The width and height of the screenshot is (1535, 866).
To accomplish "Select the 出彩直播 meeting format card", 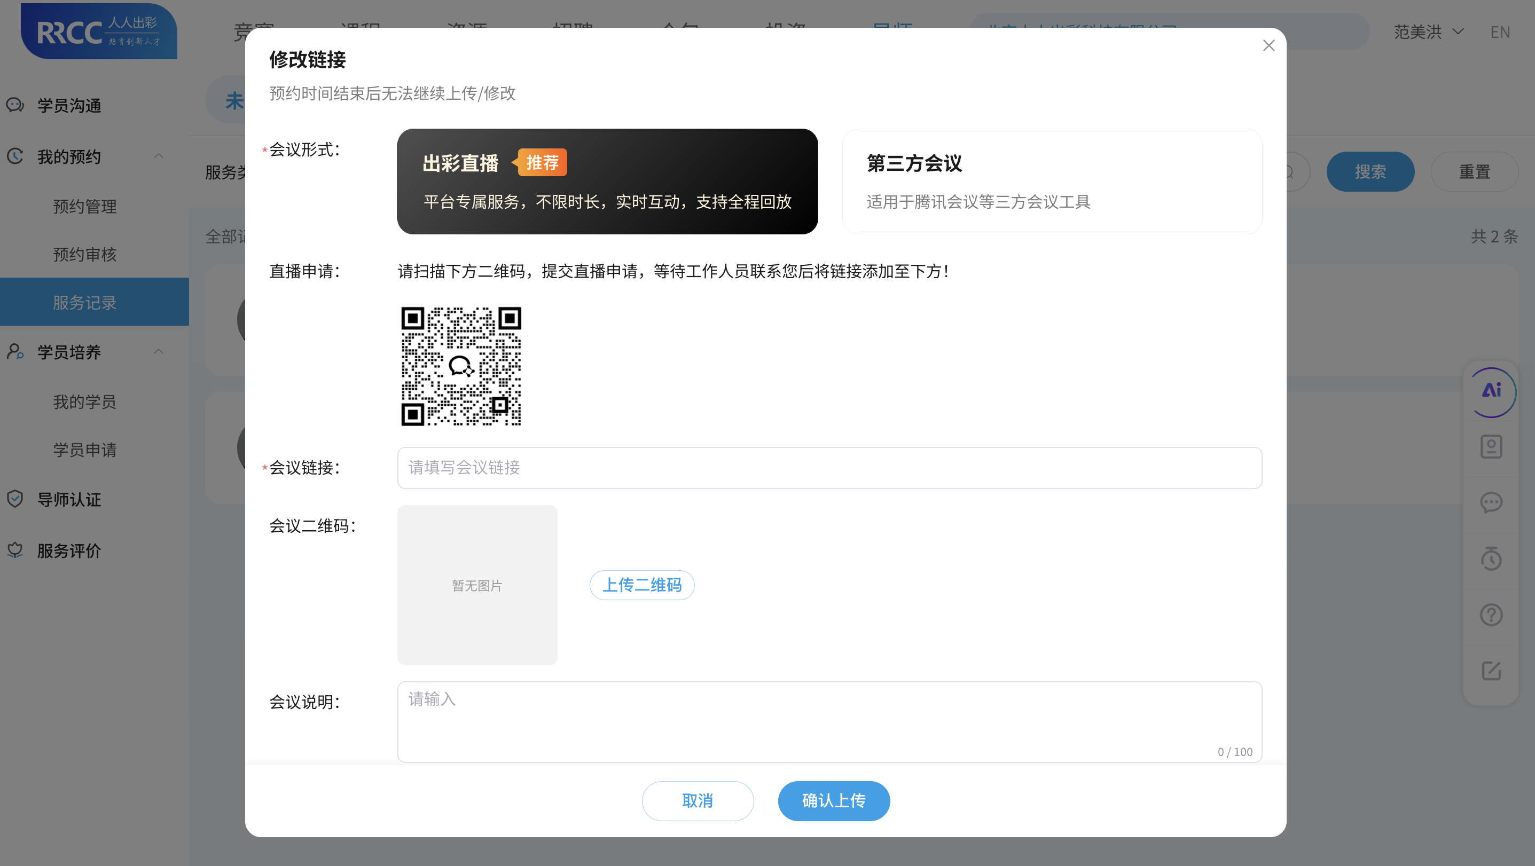I will [x=607, y=181].
